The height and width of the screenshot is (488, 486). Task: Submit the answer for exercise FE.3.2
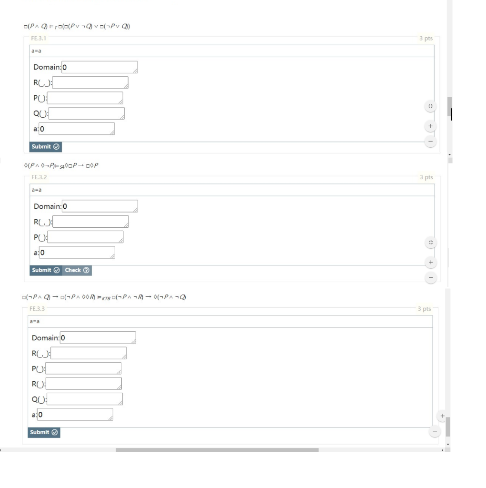[45, 270]
